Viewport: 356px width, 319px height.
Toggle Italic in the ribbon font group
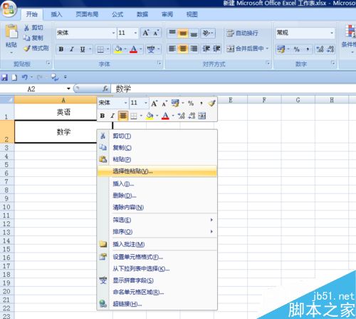(x=72, y=49)
